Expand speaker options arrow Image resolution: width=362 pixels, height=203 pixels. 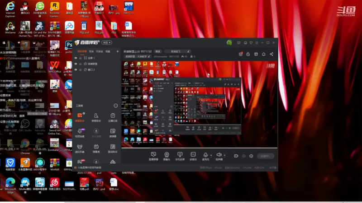pyautogui.click(x=224, y=155)
